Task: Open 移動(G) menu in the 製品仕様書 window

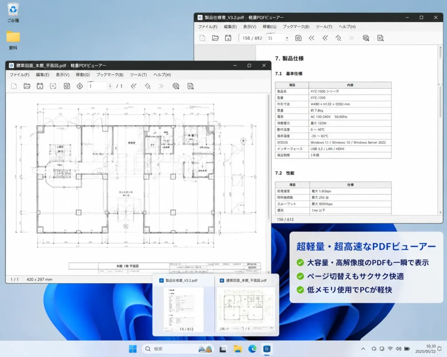Action: point(269,27)
